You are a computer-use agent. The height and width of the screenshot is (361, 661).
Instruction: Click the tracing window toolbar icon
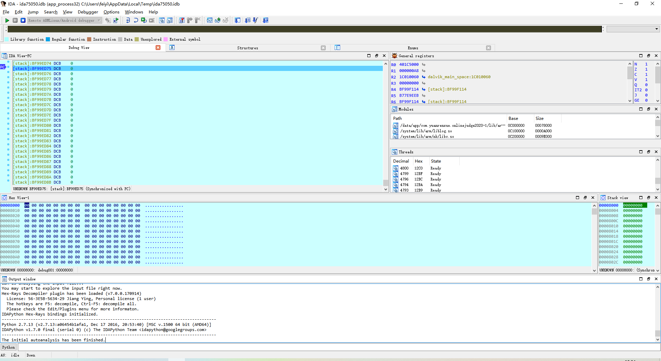point(238,20)
